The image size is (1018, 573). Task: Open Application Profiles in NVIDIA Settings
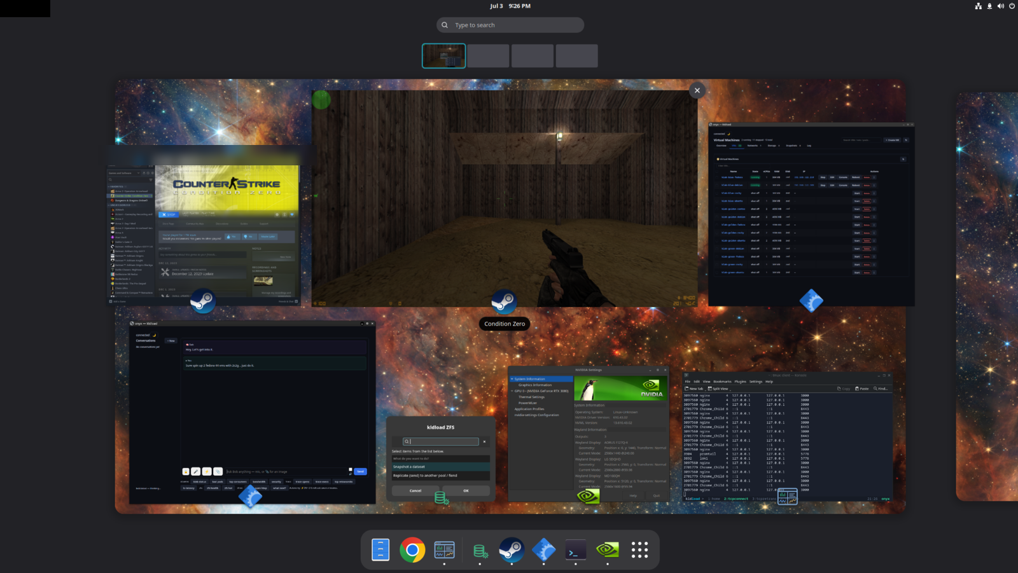529,409
